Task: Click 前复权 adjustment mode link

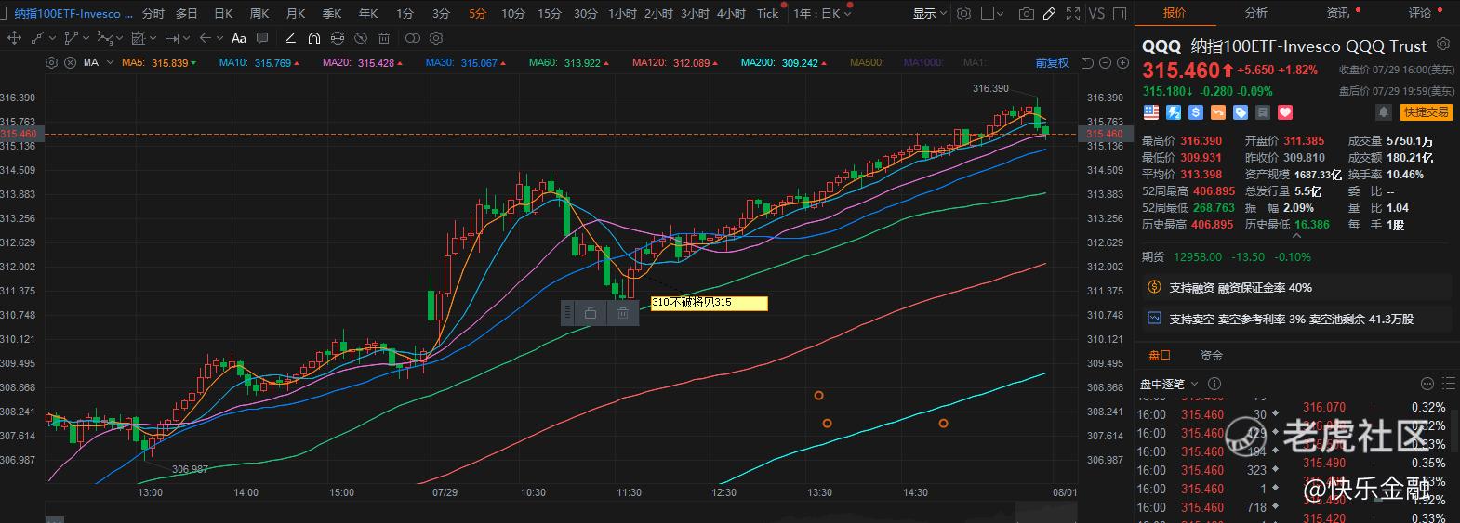Action: [x=1052, y=62]
